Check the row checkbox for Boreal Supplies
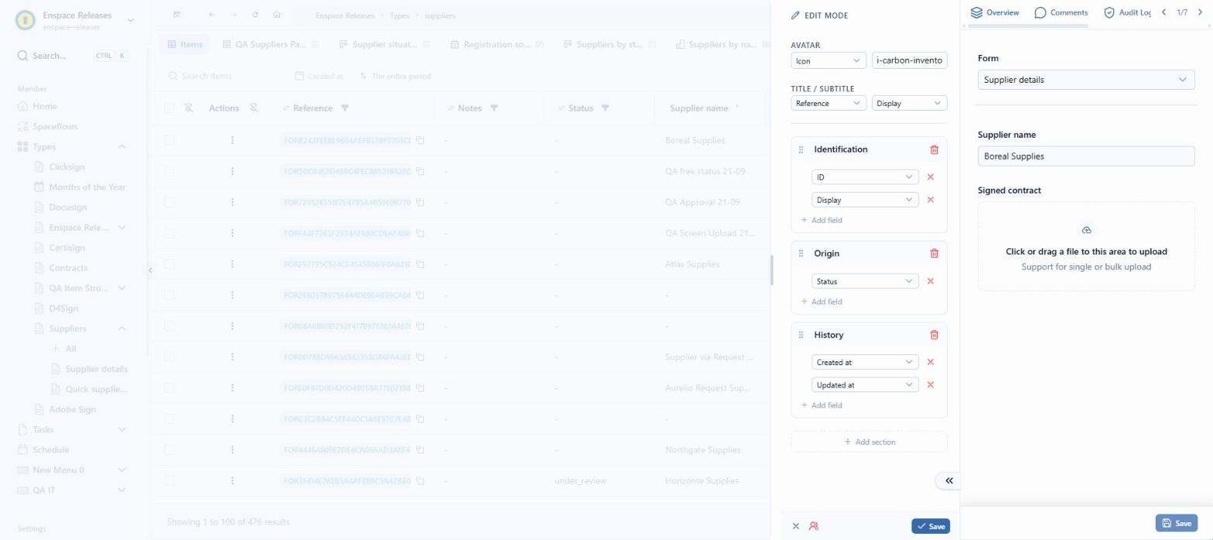This screenshot has height=540, width=1213. (x=169, y=141)
